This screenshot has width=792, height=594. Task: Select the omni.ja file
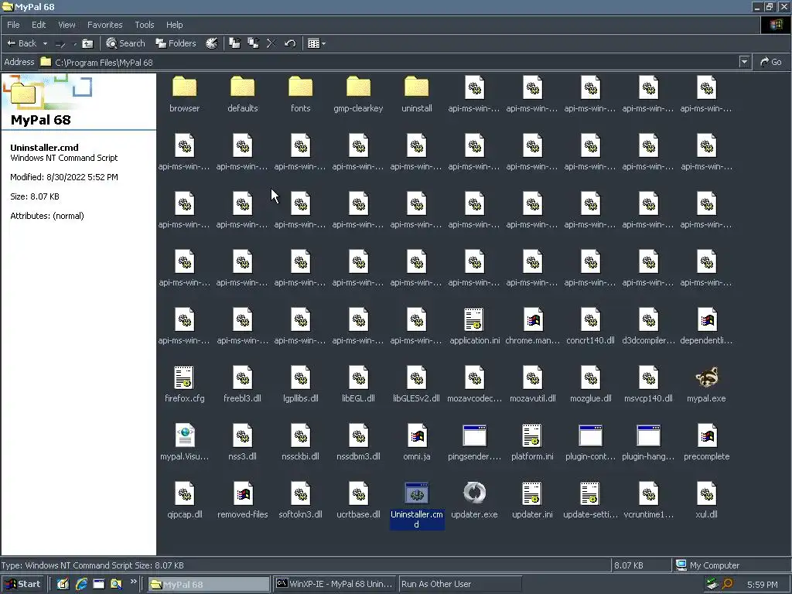[x=417, y=442]
